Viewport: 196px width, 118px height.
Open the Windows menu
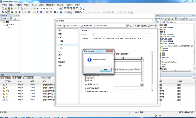[69, 5]
